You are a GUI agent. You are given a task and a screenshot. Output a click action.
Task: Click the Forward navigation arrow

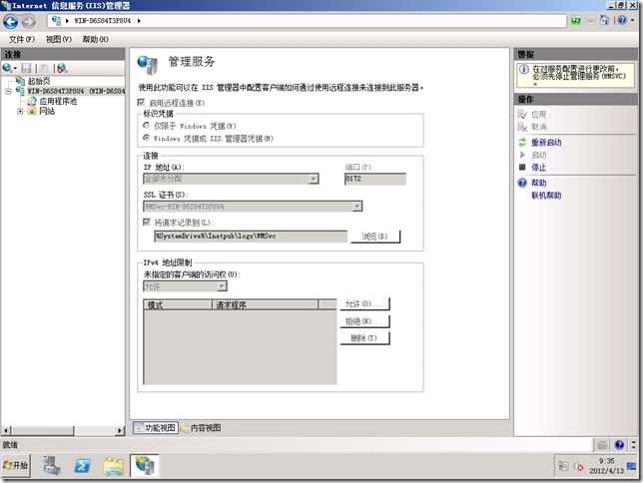point(28,21)
